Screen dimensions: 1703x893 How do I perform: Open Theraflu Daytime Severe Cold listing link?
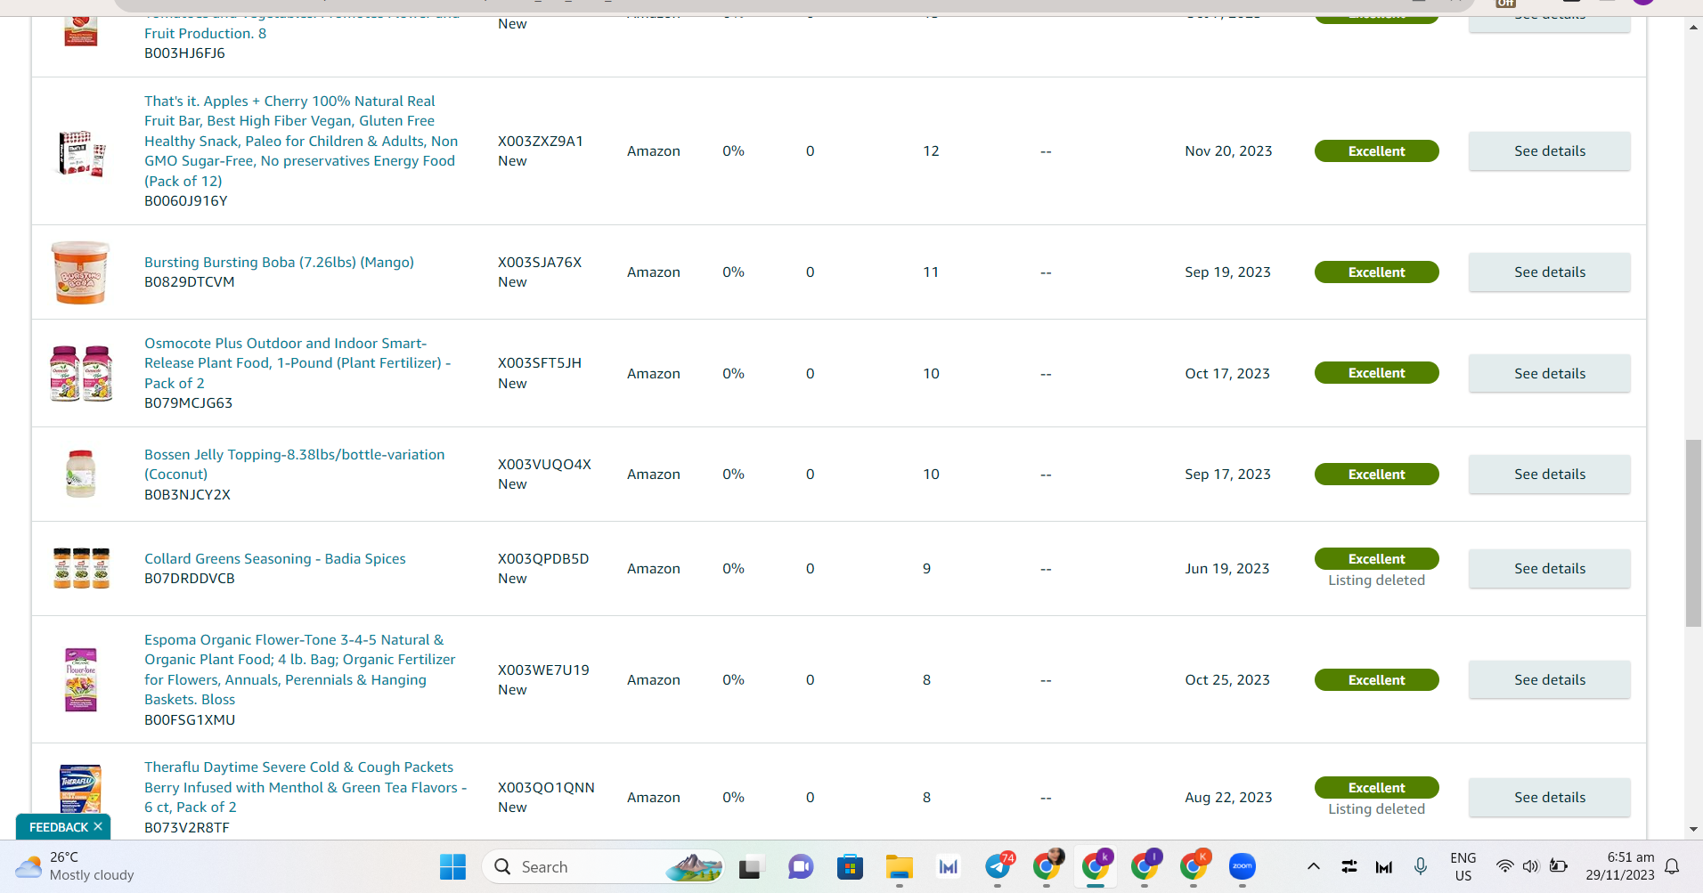306,787
